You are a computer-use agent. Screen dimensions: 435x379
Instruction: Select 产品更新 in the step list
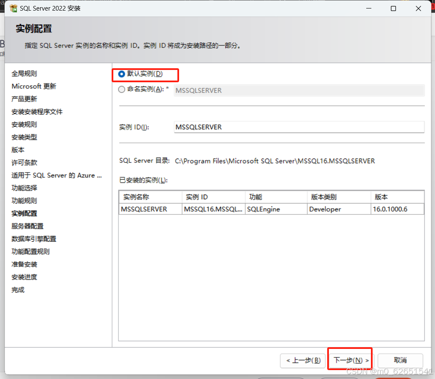24,99
